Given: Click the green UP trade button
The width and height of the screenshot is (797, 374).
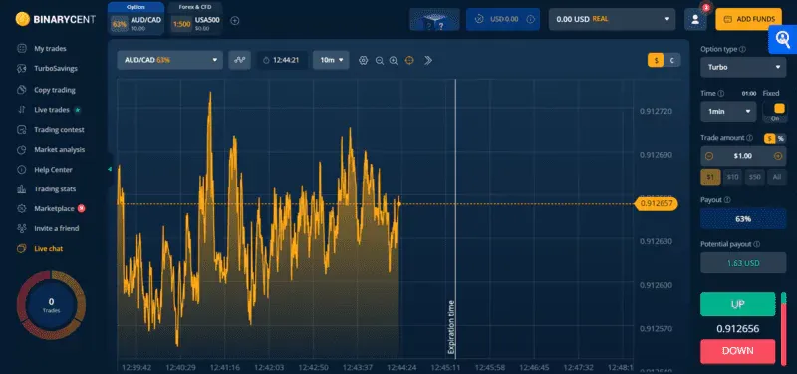Looking at the screenshot, I should point(737,304).
